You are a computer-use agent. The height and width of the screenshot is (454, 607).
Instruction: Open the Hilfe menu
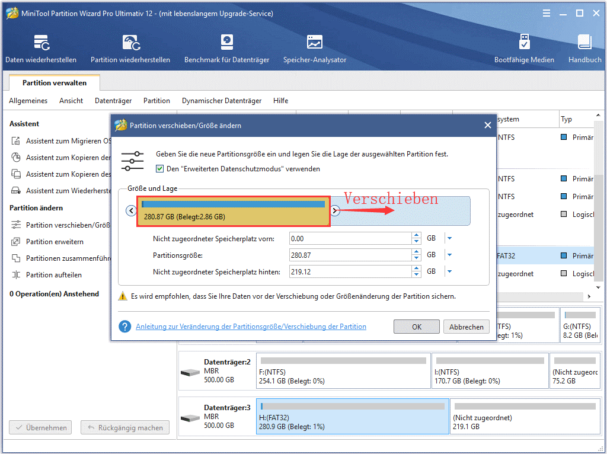pos(280,101)
